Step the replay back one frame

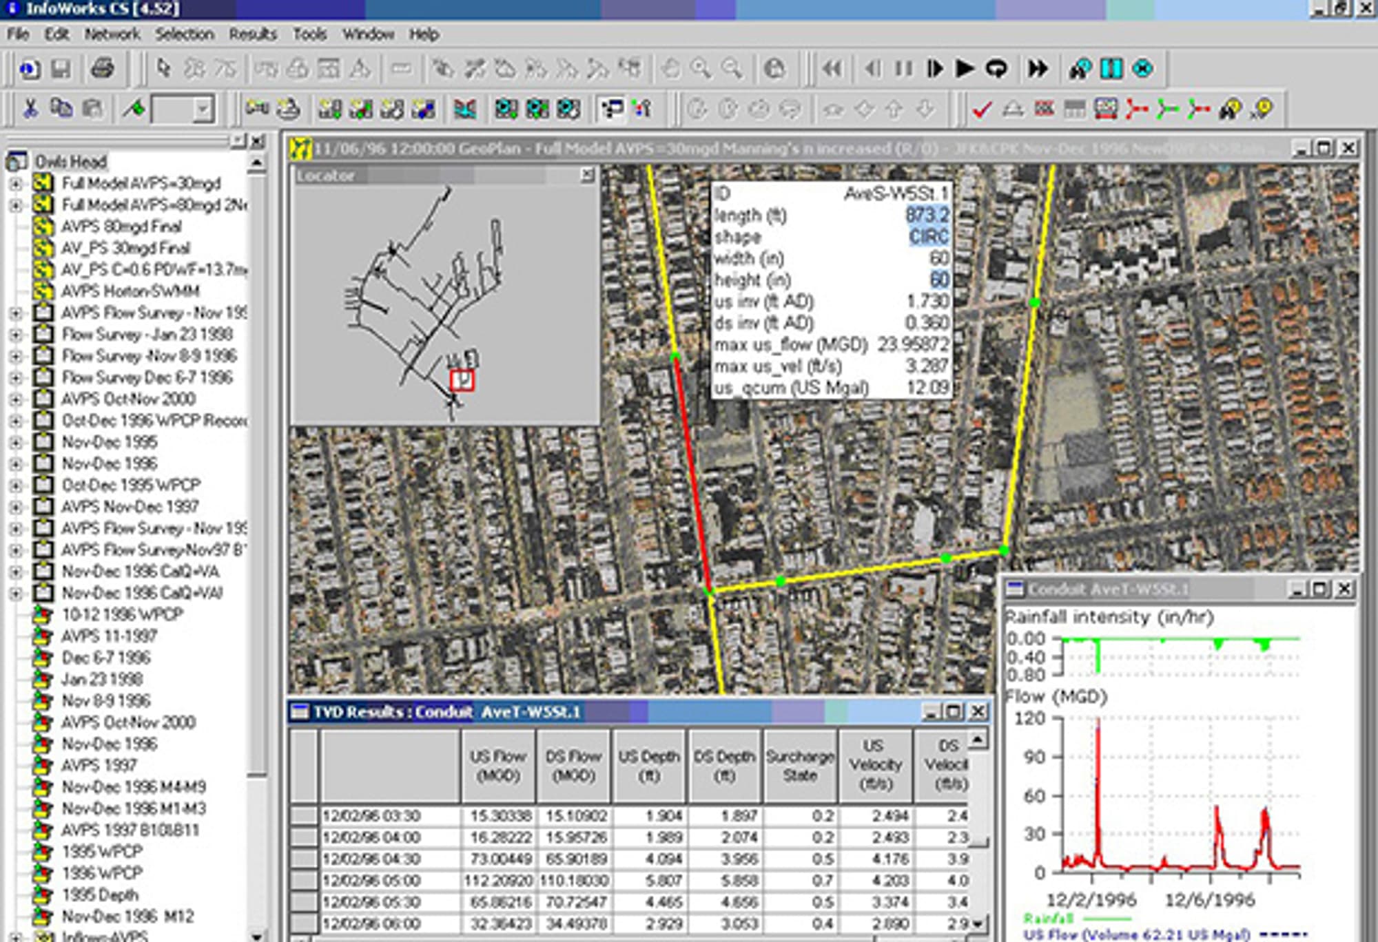[x=872, y=69]
